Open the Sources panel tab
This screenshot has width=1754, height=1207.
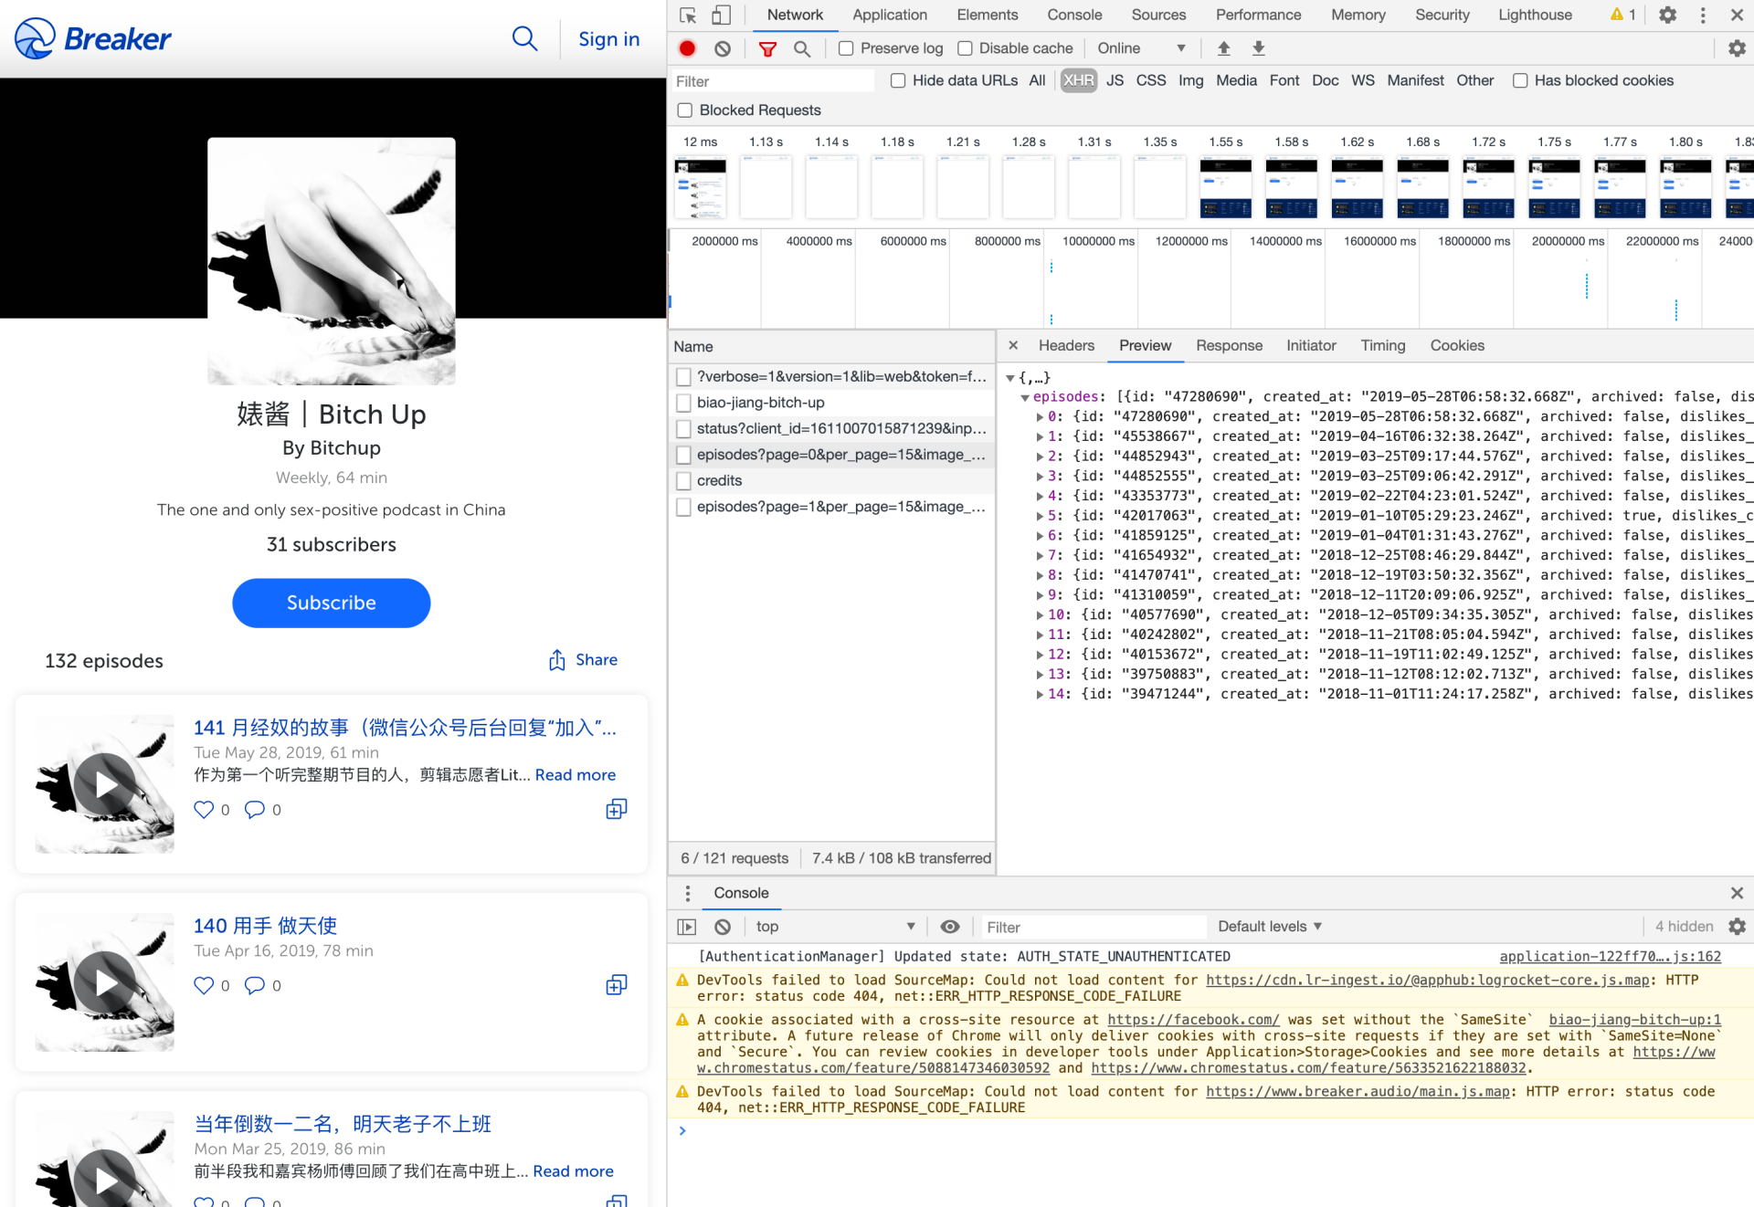(x=1158, y=15)
